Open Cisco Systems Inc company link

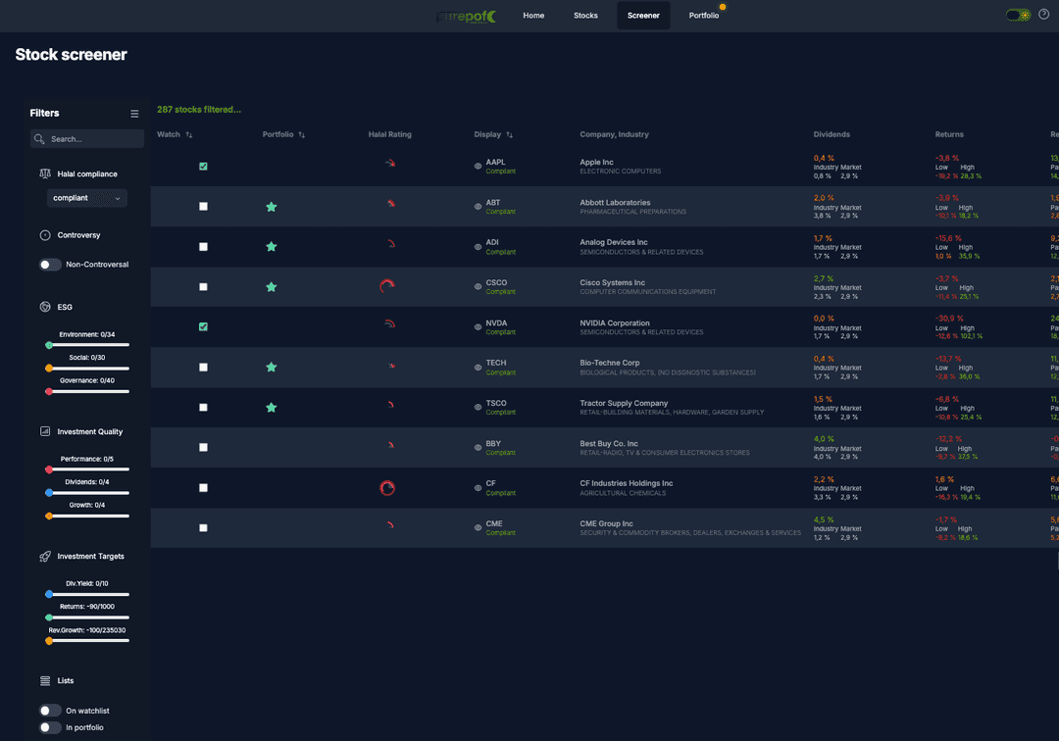tap(613, 282)
